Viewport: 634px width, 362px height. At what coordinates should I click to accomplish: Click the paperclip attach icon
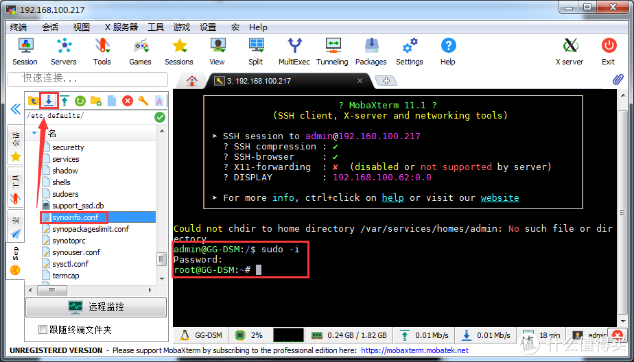point(618,80)
